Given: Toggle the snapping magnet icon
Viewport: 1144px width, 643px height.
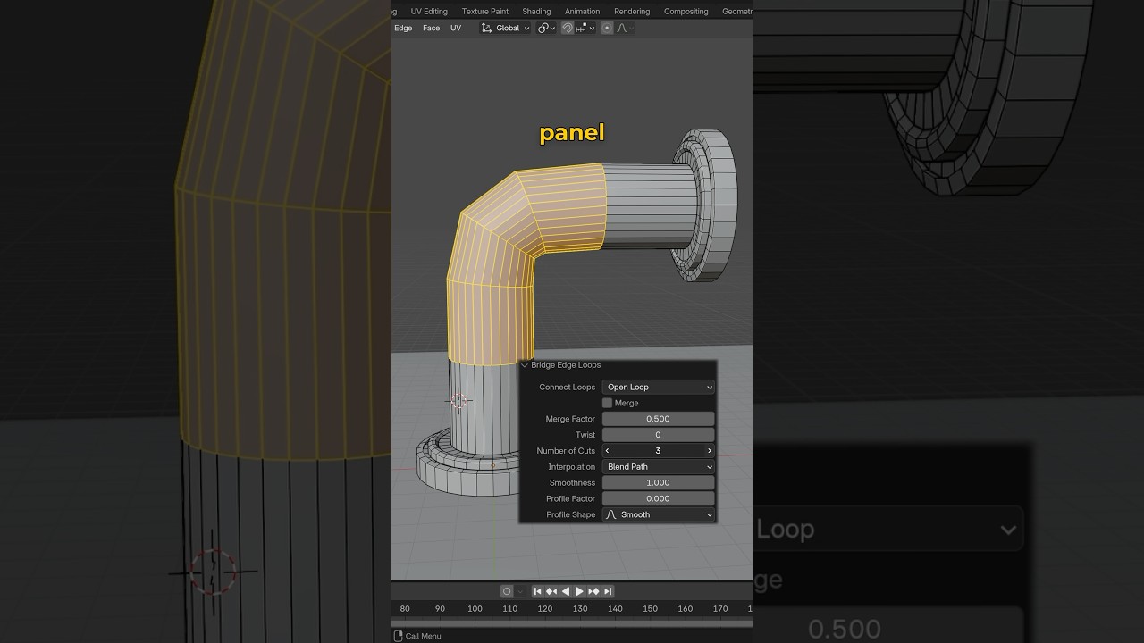Looking at the screenshot, I should coord(568,29).
